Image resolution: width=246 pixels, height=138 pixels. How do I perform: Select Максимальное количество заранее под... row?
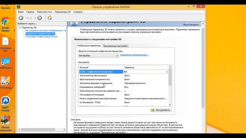[x=124, y=91]
